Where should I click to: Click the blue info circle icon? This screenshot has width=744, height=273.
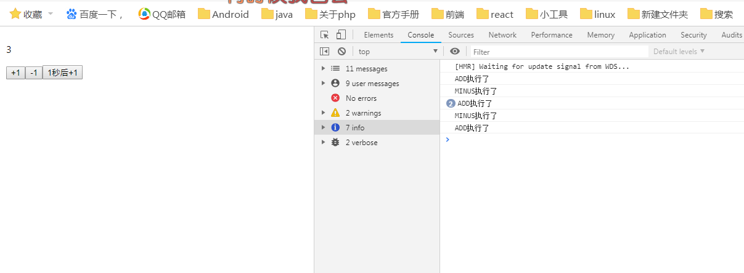[335, 127]
